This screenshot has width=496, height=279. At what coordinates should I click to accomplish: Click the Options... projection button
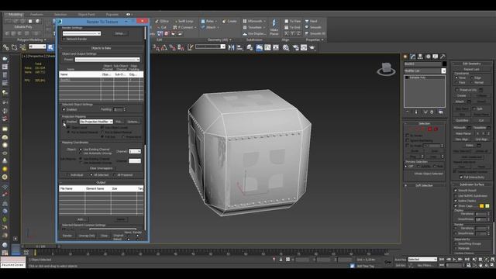tap(133, 122)
